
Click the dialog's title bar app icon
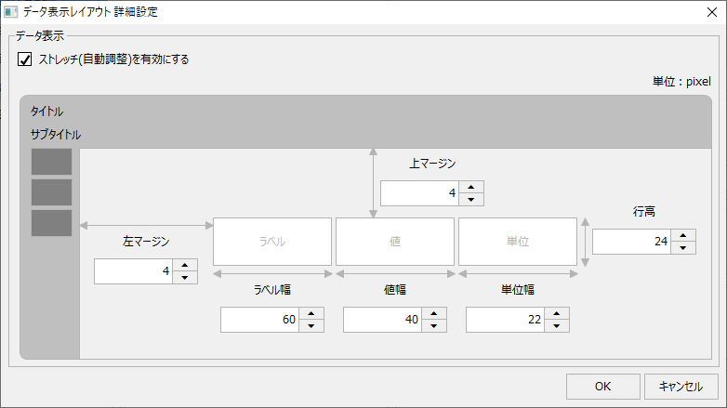tap(11, 10)
